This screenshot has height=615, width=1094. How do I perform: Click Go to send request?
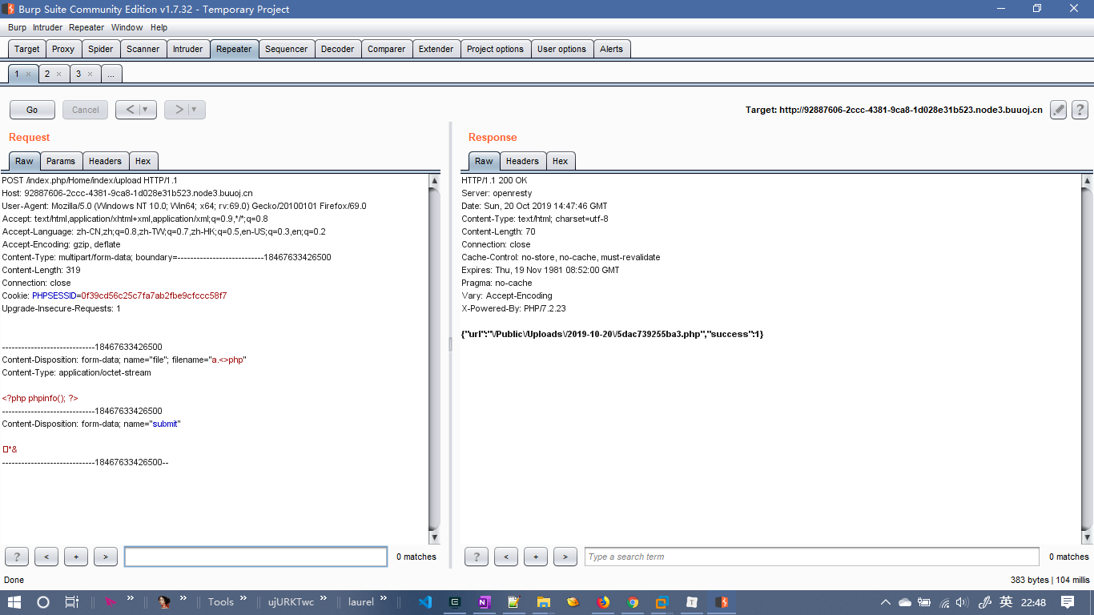click(x=32, y=110)
